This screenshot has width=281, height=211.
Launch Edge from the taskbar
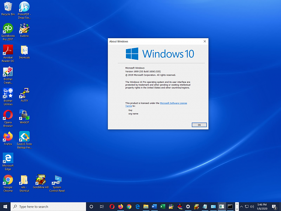click(138, 207)
